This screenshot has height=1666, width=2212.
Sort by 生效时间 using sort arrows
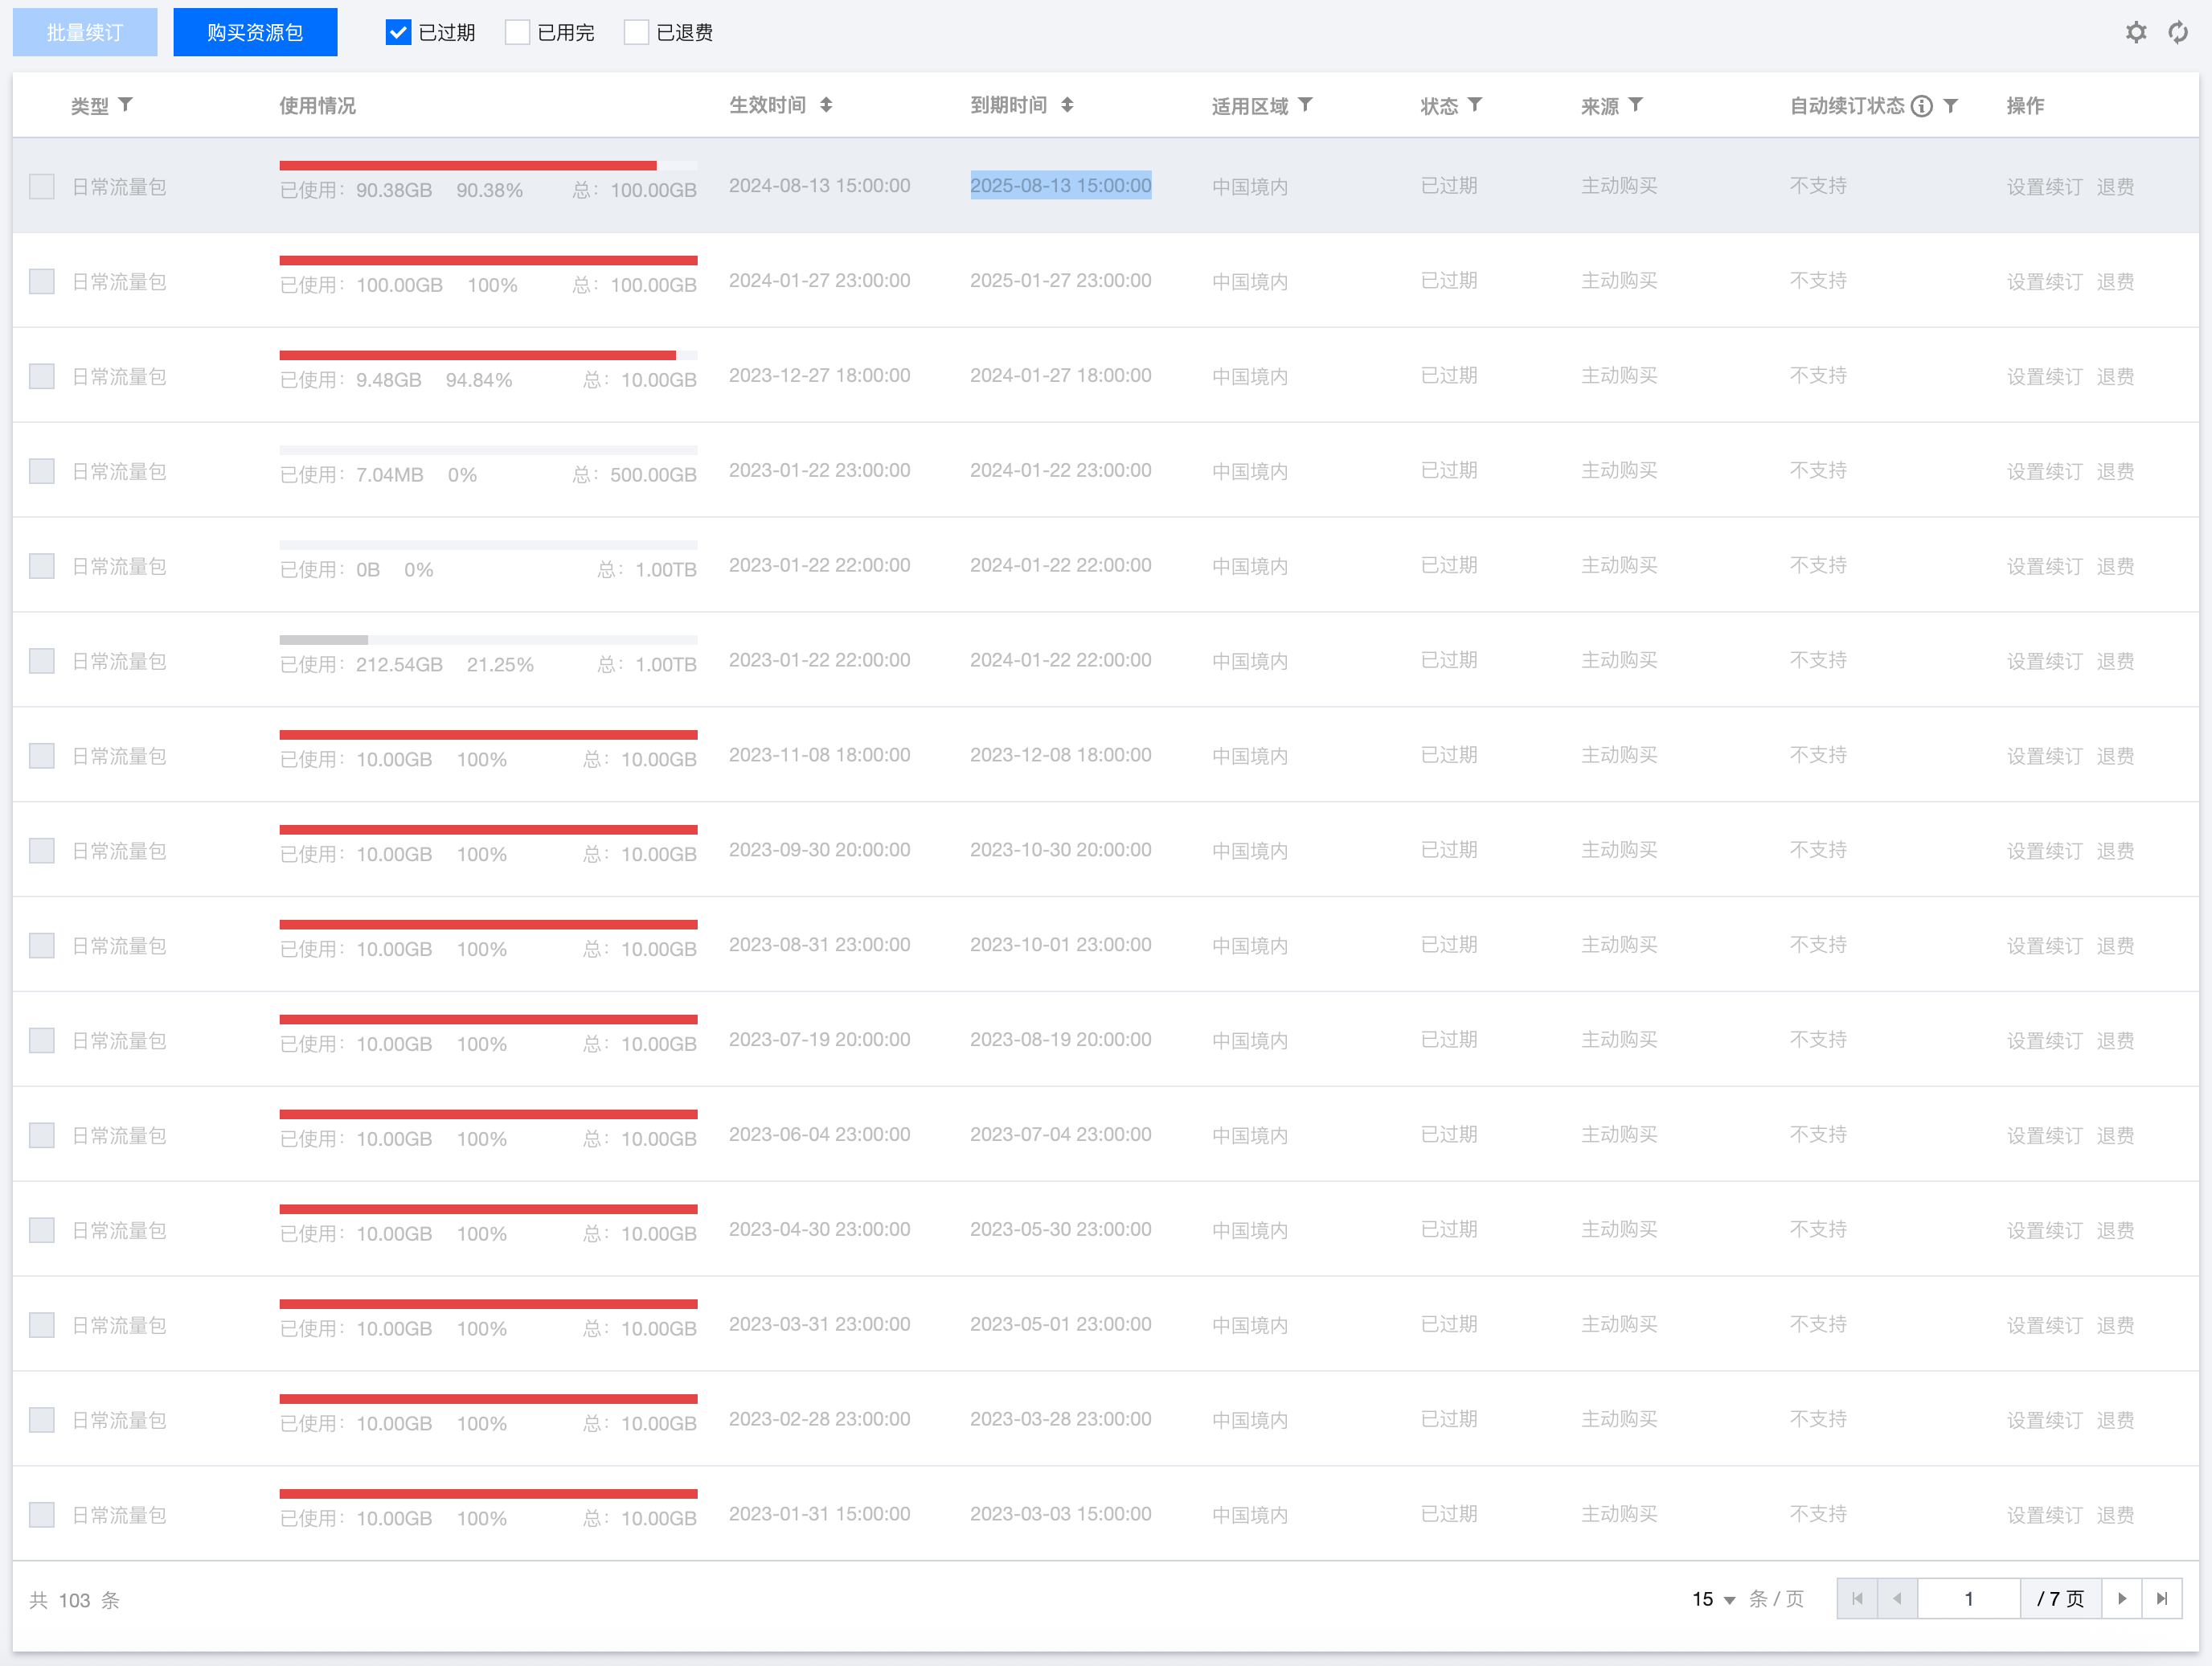pos(826,104)
